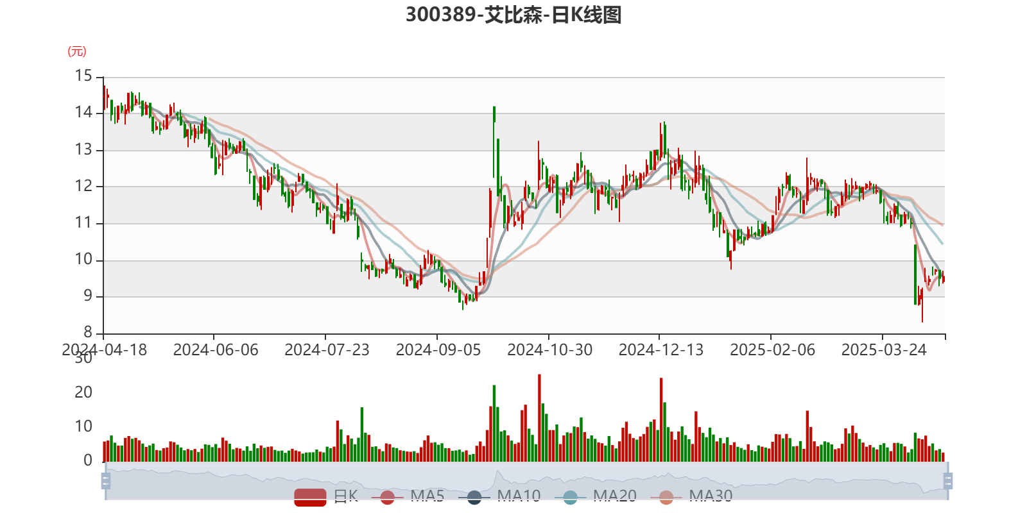The image size is (1027, 513).
Task: Click the 2024-04-18 date axis label
Action: [x=104, y=349]
